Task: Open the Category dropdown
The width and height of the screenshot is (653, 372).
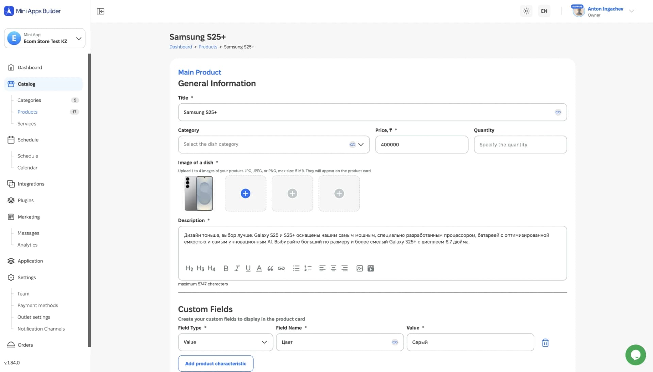Action: [274, 145]
